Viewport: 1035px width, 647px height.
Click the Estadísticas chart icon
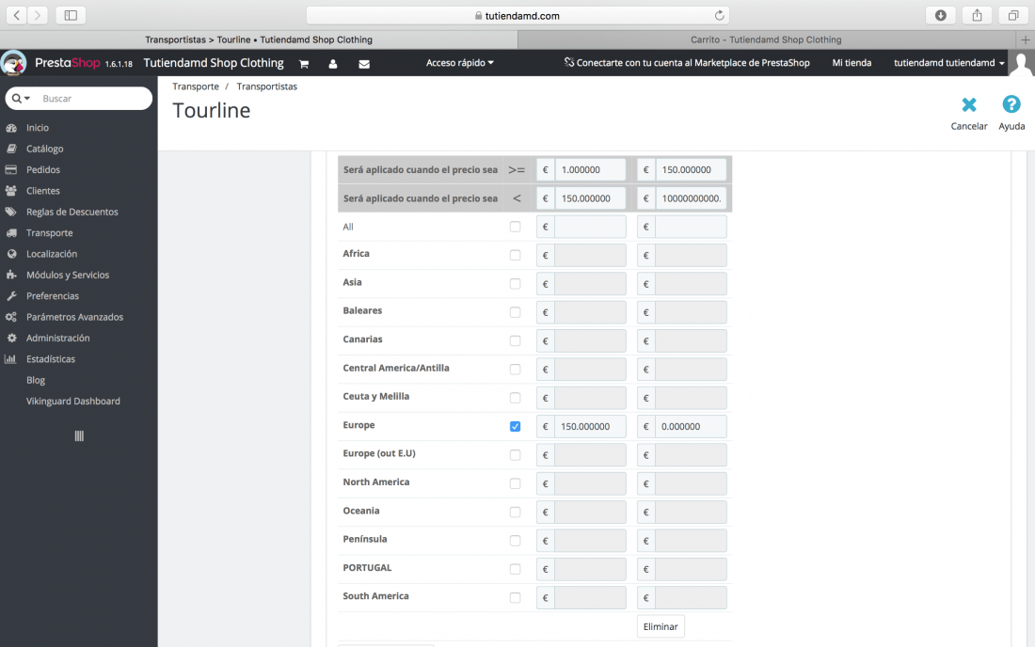(10, 359)
